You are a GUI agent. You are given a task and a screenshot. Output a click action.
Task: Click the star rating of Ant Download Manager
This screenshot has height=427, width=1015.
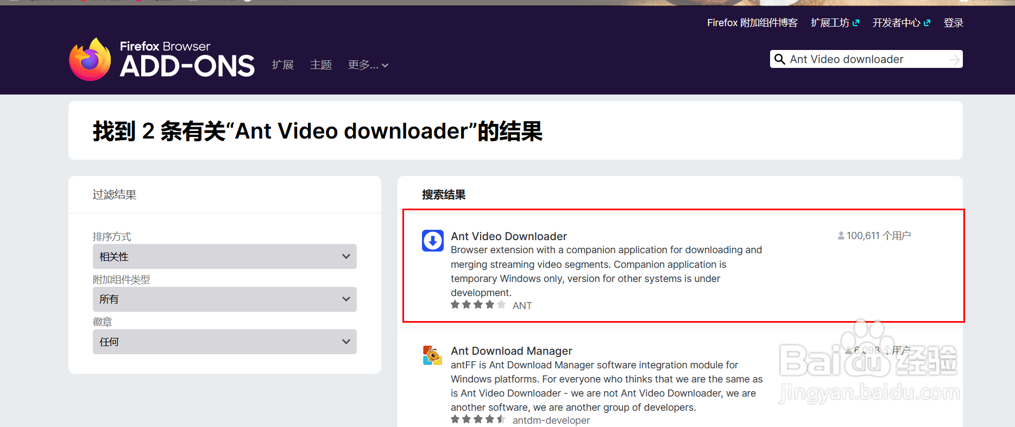point(478,419)
